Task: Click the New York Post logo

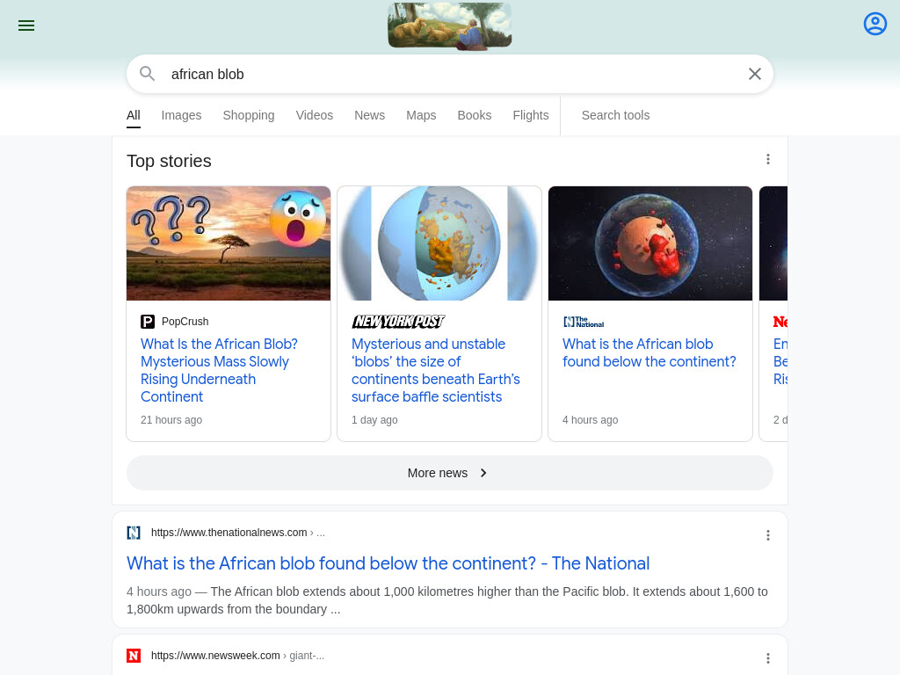Action: (398, 322)
